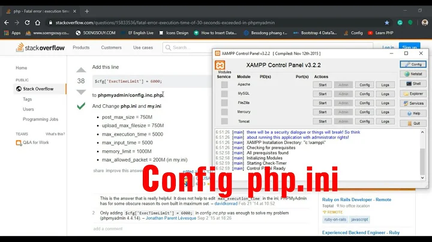
Task: Open Customers menu on Stack Overflow
Action: (112, 47)
